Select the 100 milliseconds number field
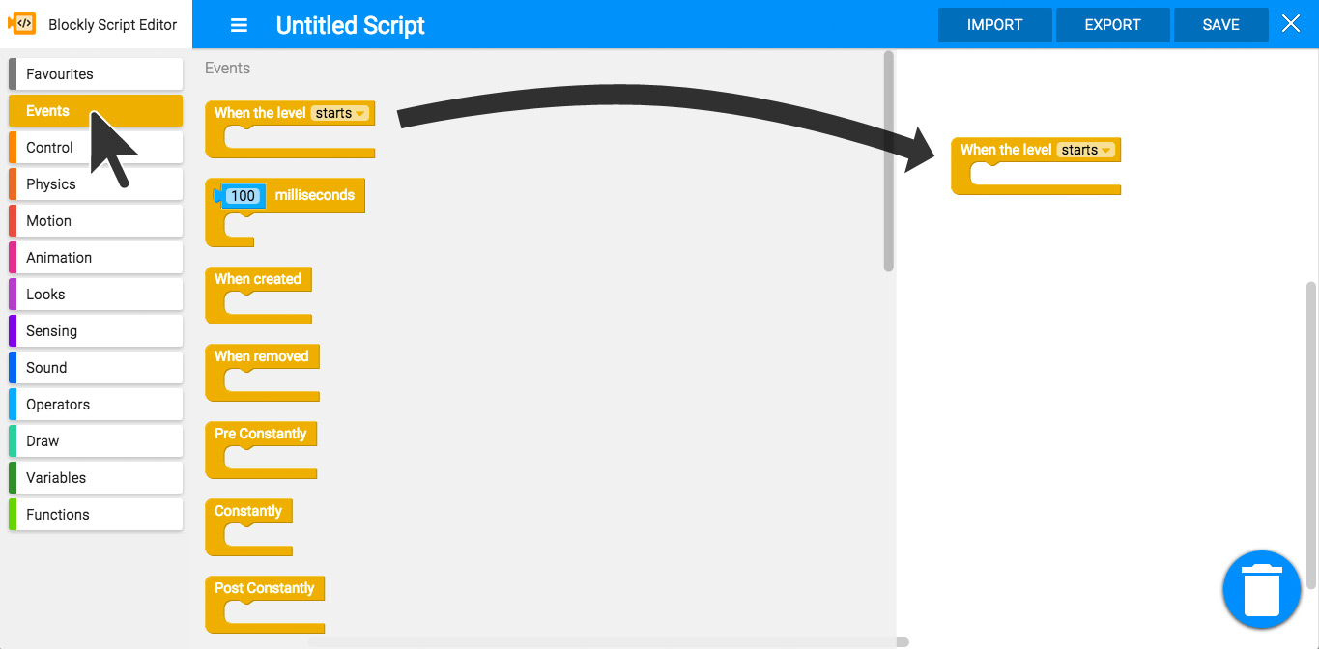 [x=242, y=195]
